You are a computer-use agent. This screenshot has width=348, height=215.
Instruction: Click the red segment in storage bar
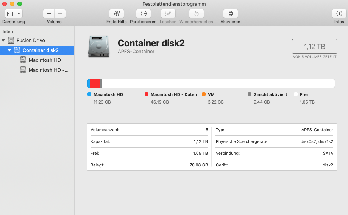(95, 83)
